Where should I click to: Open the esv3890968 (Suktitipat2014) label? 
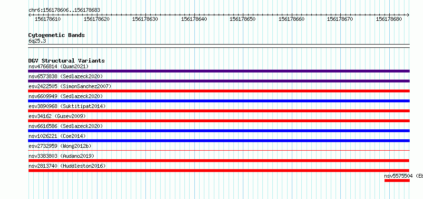point(67,106)
